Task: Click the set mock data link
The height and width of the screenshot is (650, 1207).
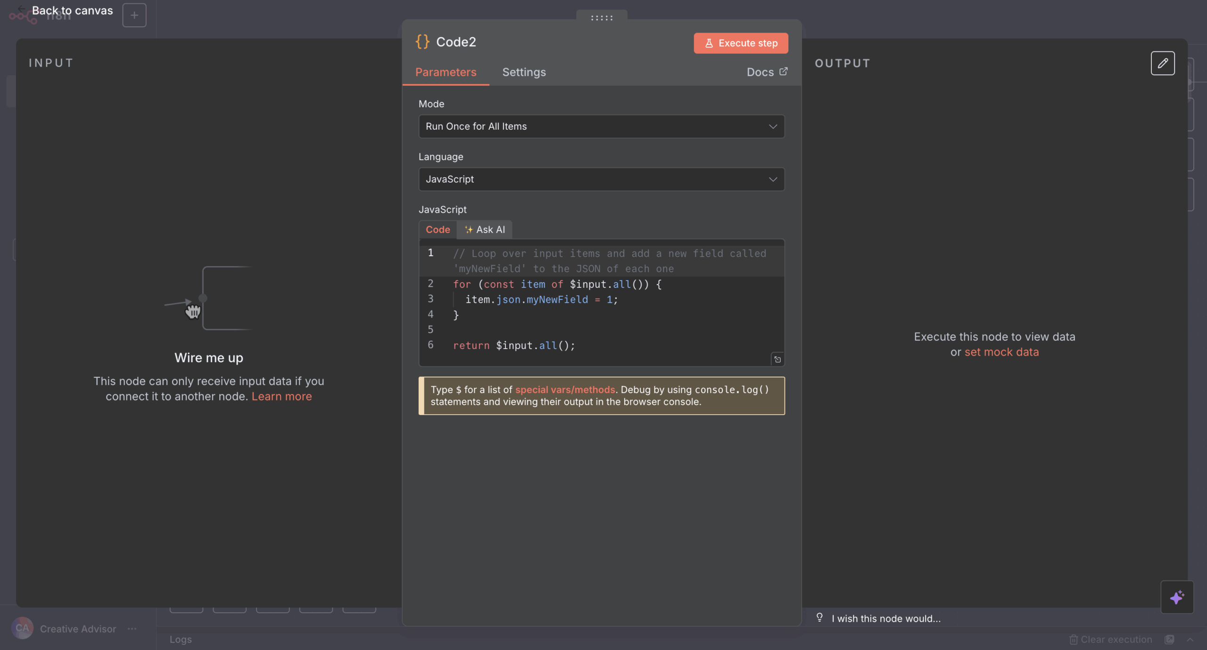Action: click(1001, 352)
